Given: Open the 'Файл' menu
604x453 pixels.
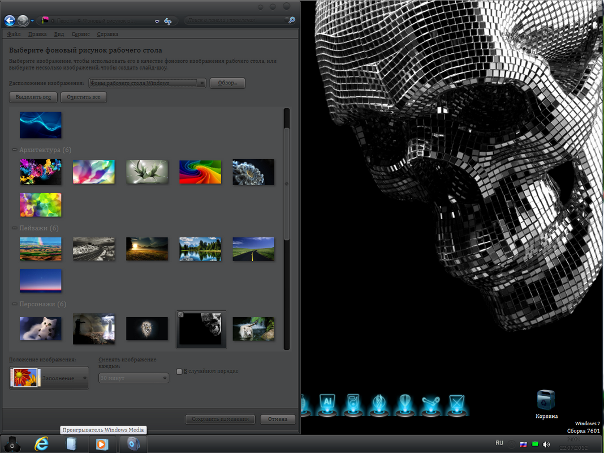Looking at the screenshot, I should coord(14,34).
